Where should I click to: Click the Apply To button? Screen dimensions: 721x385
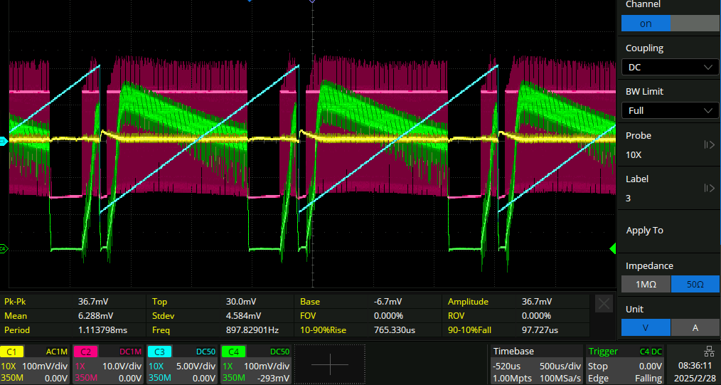pos(668,231)
